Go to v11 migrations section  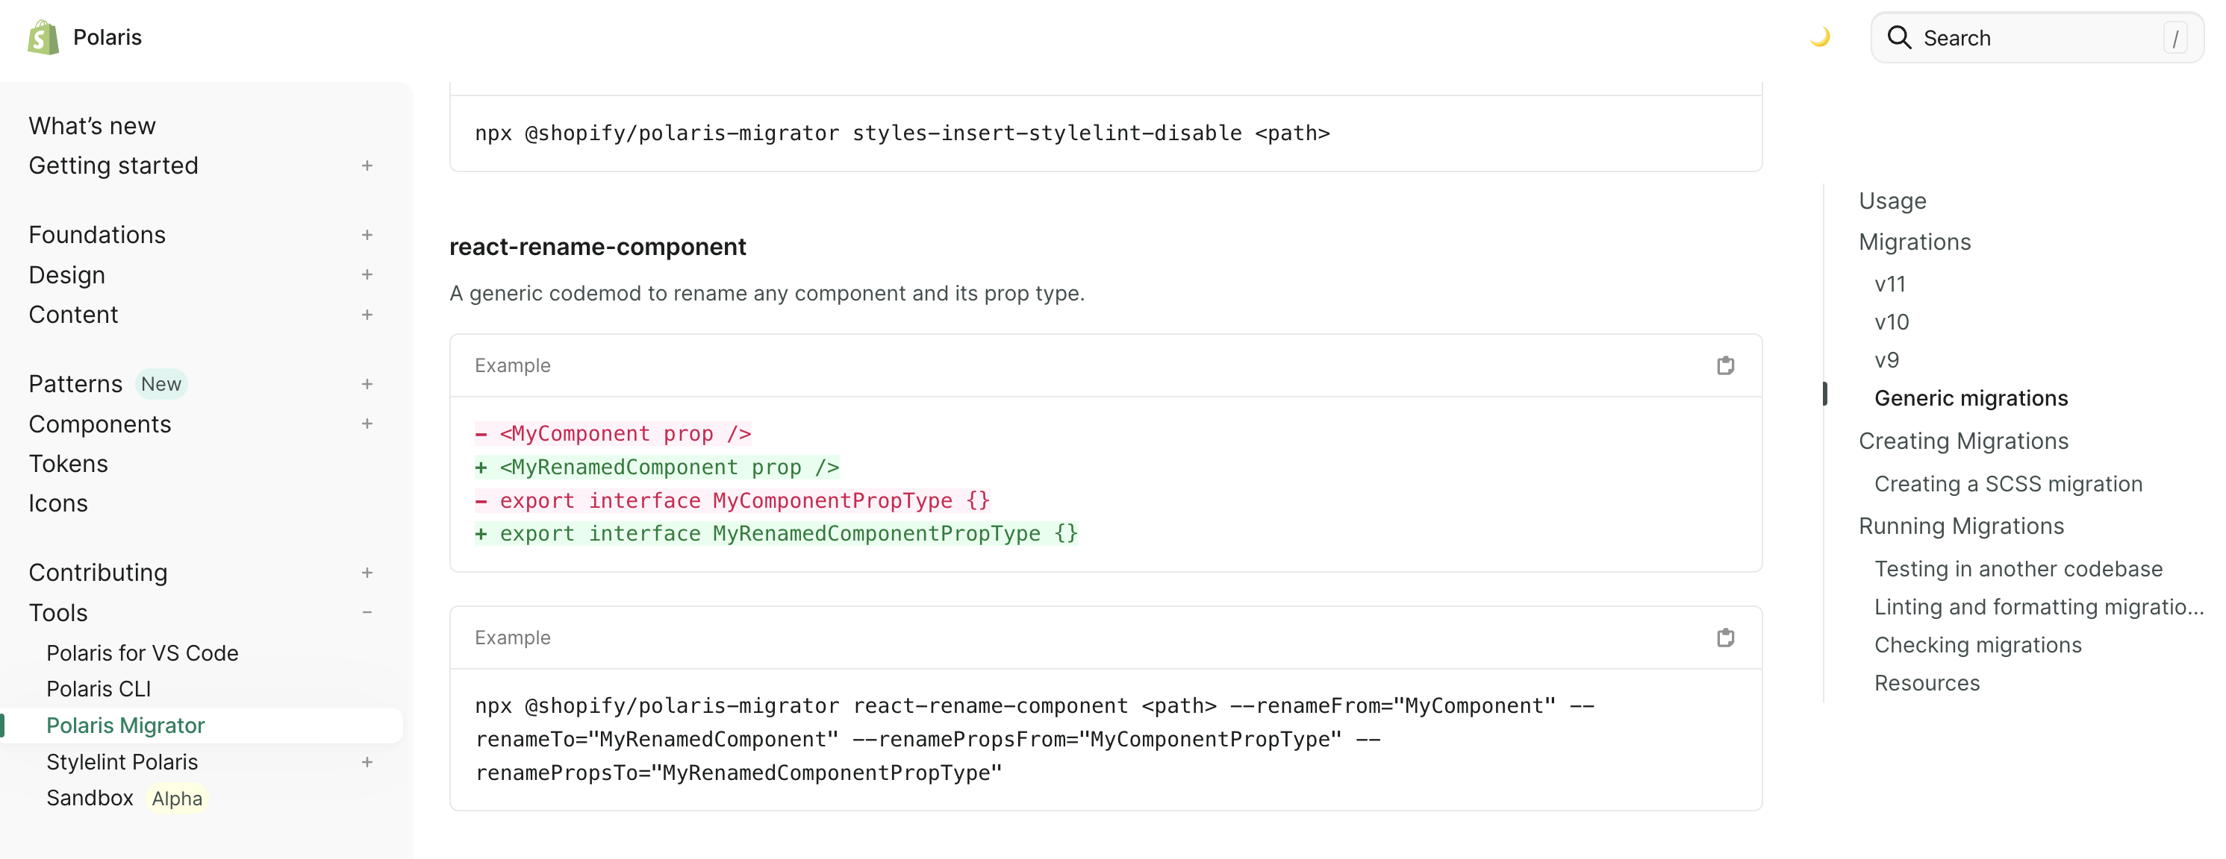pyautogui.click(x=1889, y=284)
